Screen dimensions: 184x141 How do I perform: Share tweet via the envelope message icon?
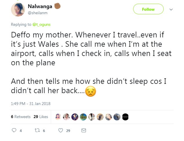coord(84,131)
